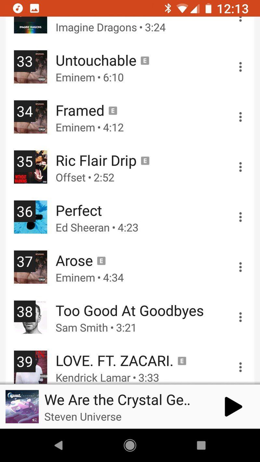Tap the recent apps square button

click(x=201, y=445)
